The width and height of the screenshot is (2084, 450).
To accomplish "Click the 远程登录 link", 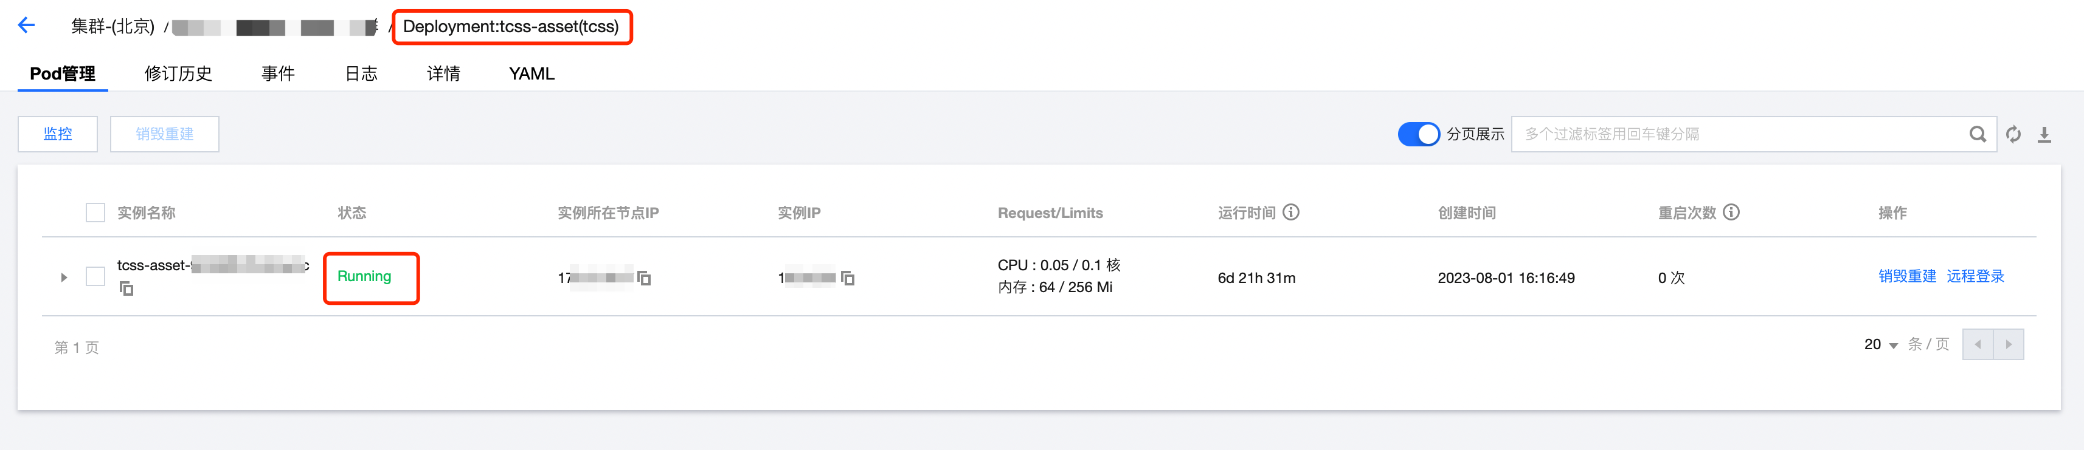I will 1975,276.
